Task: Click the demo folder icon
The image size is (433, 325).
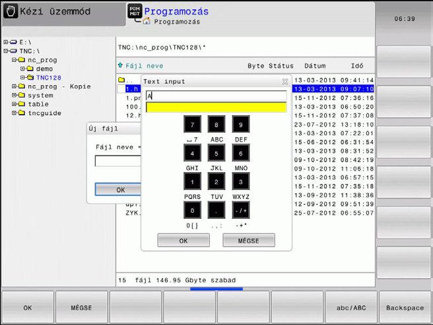Action: coord(30,69)
